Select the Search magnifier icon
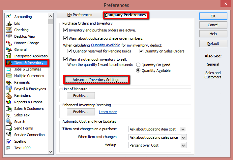 click(x=9, y=122)
